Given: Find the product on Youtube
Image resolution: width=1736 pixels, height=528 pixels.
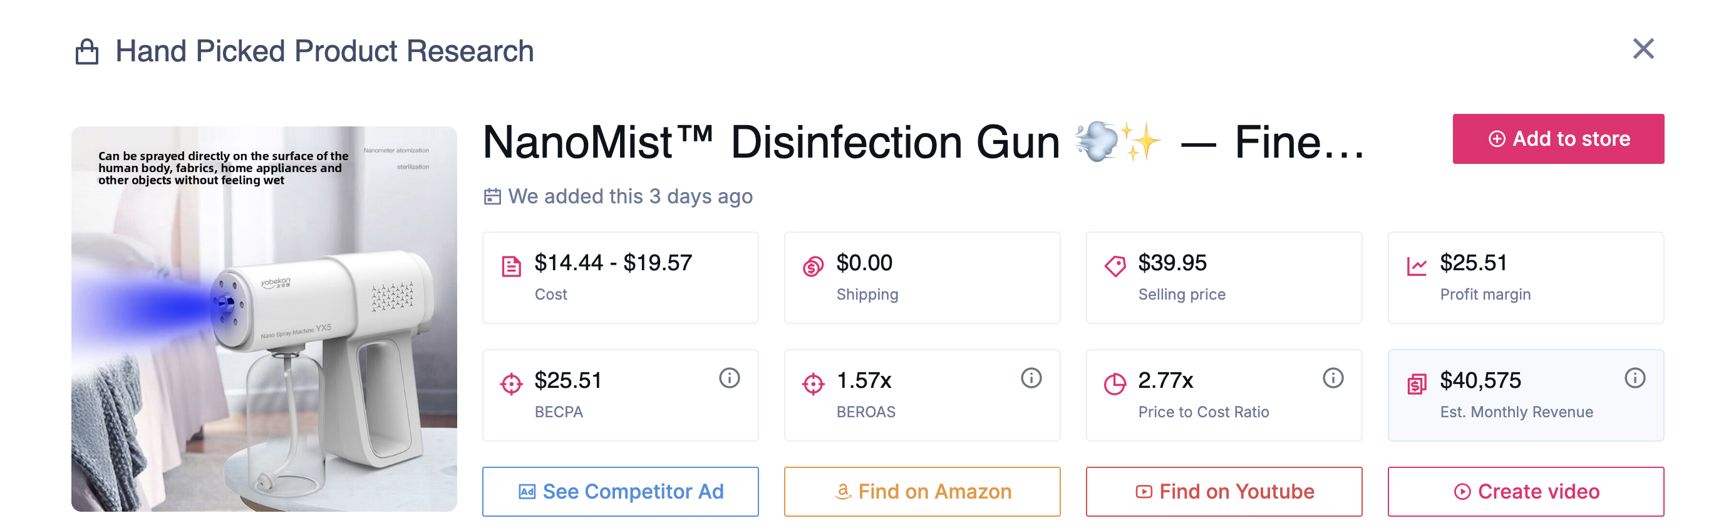Looking at the screenshot, I should coord(1224,491).
